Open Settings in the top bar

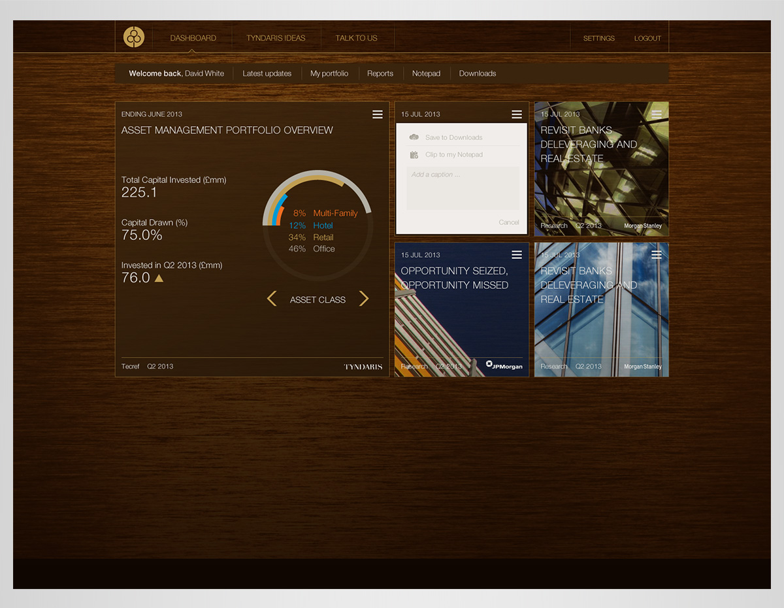598,39
